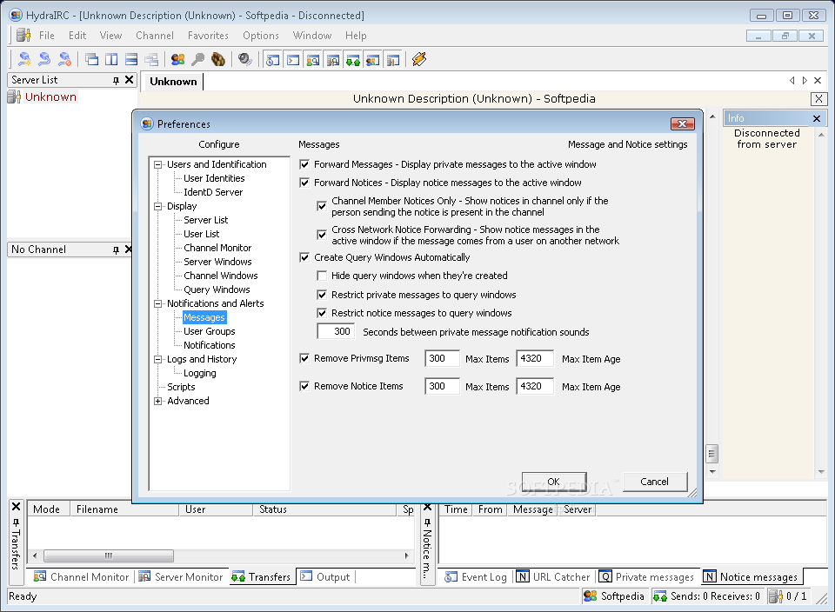Click the disconnect server toolbar icon
This screenshot has width=835, height=612.
pos(64,59)
